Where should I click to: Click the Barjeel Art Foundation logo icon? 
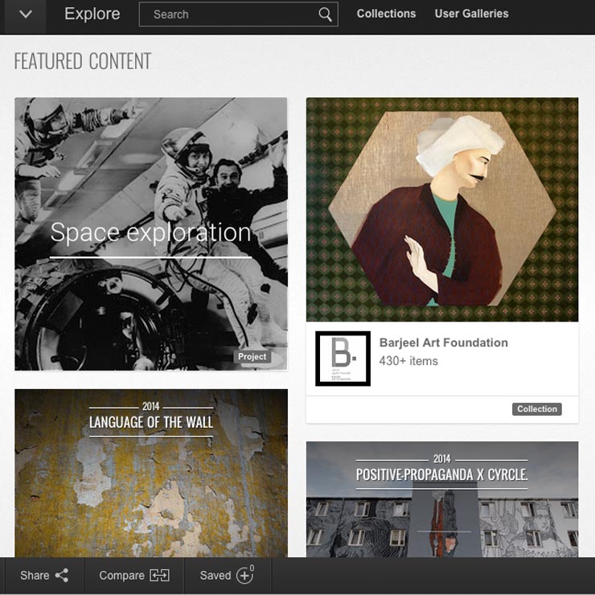[x=343, y=359]
